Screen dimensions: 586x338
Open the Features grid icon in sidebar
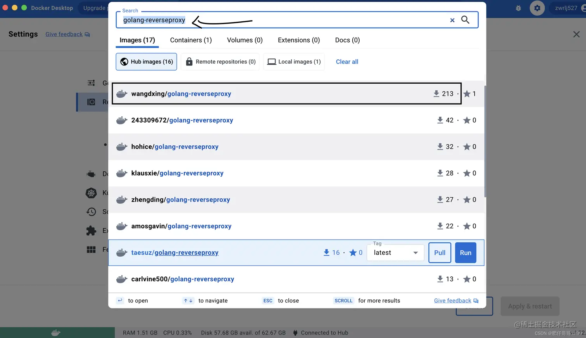[91, 250]
